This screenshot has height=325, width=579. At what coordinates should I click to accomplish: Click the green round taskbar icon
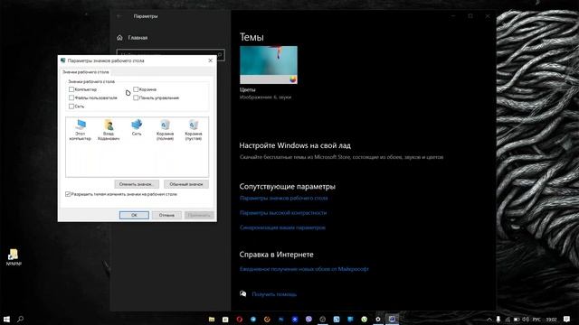[x=364, y=319]
